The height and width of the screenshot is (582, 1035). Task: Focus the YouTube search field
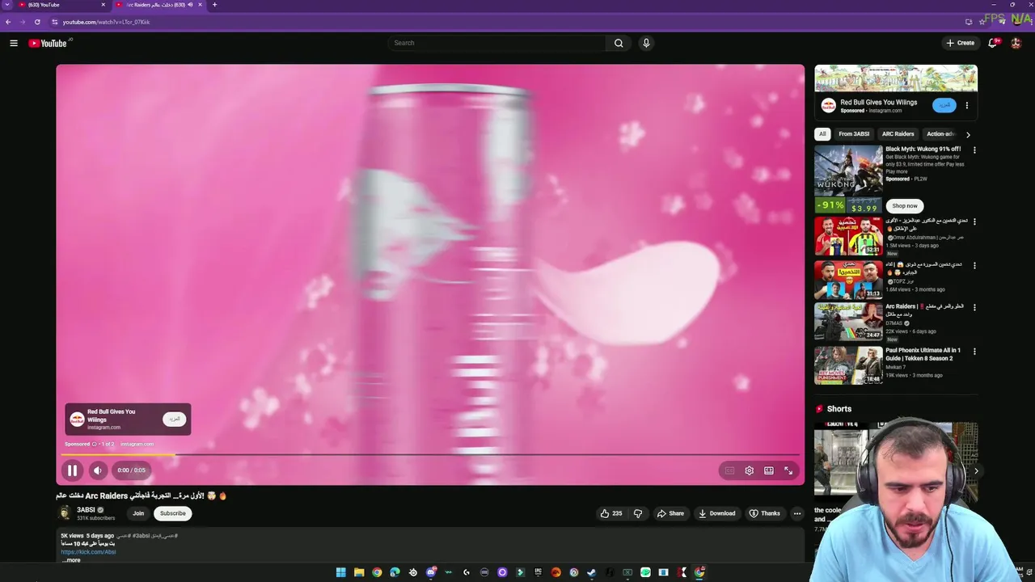(x=496, y=43)
